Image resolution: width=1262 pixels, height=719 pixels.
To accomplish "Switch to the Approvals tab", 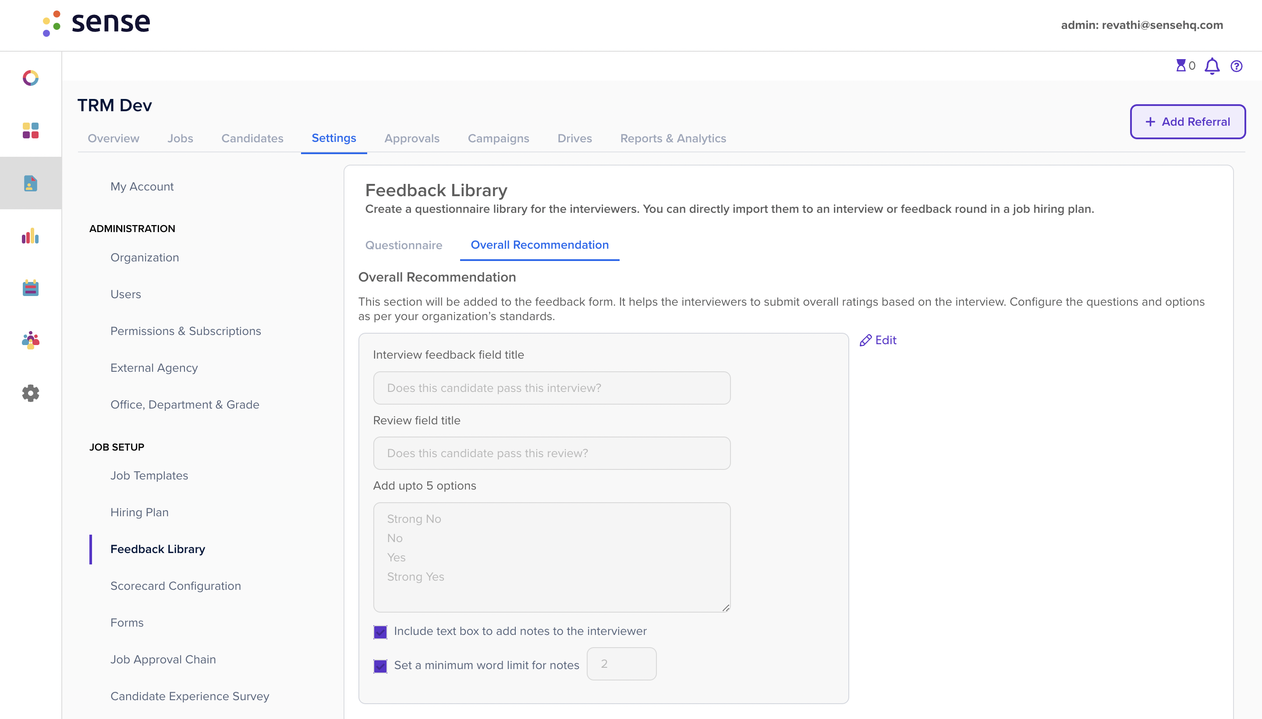I will pos(411,138).
